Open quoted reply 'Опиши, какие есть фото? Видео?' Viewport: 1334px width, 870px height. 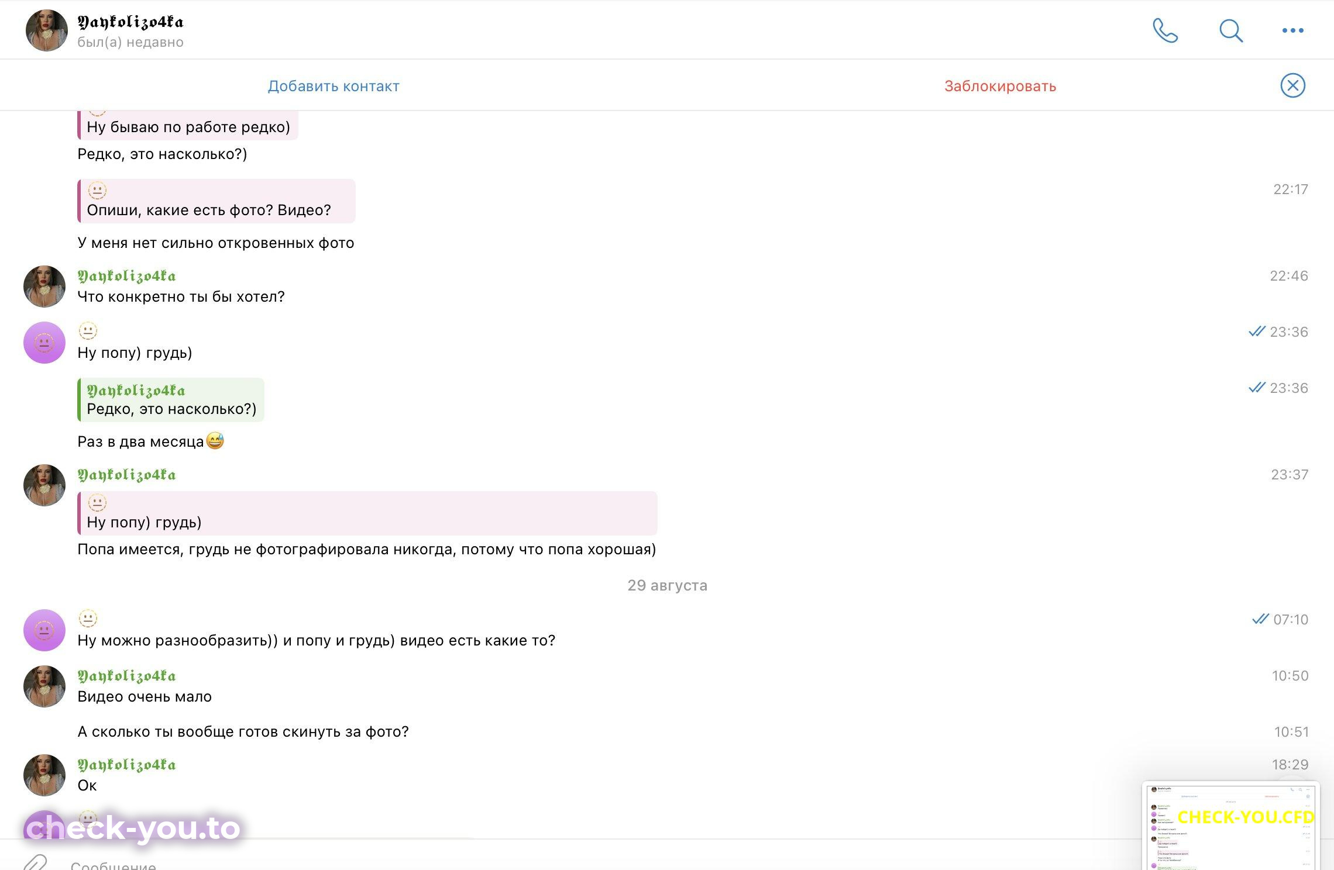216,201
